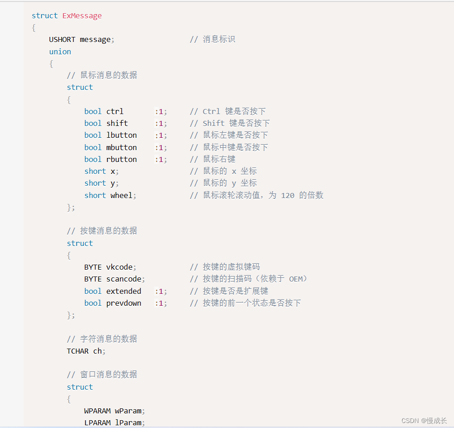Click the "BYTE vkcode;" member
Viewport: 454px width, 428px height.
[x=110, y=267]
